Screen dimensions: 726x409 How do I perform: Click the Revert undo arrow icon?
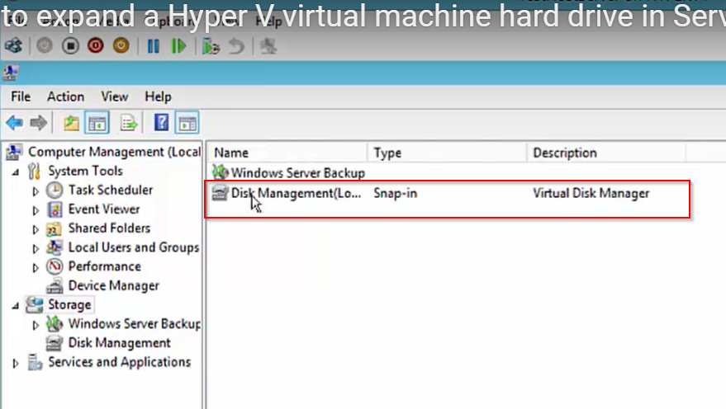click(236, 46)
